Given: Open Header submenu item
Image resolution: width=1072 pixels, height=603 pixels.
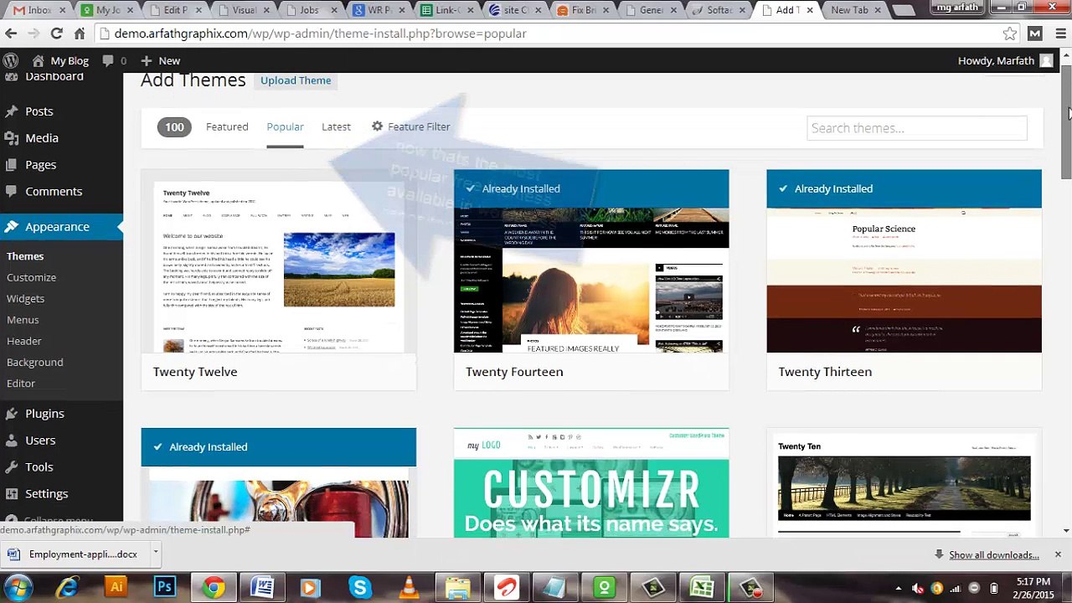Looking at the screenshot, I should pyautogui.click(x=23, y=341).
